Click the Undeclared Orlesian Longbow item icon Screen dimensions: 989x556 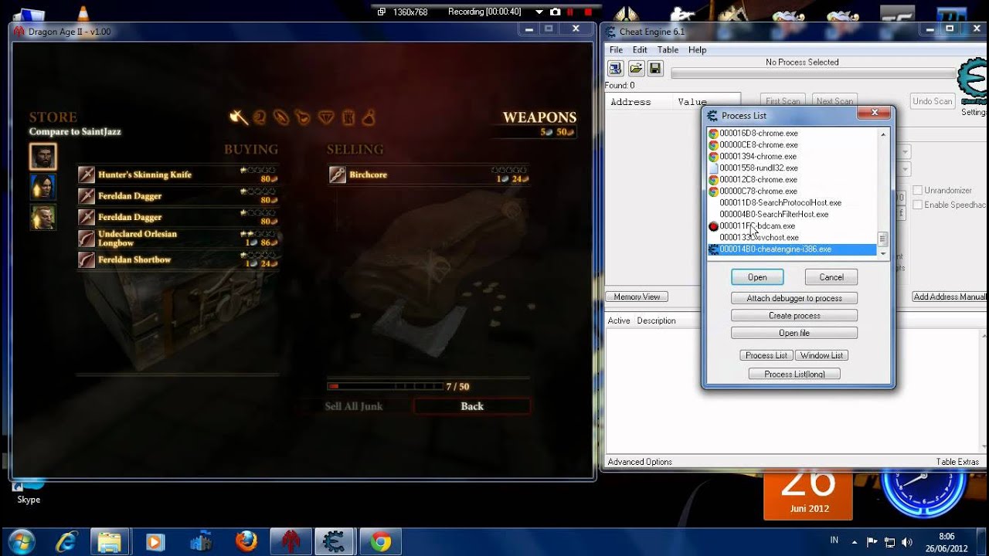pyautogui.click(x=87, y=239)
